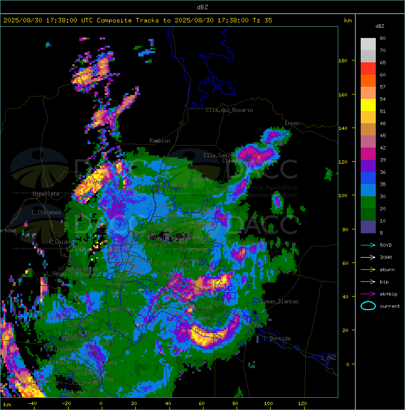405x410 pixels.
Task: Click the cyan 50YD arrow in legend
Action: 368,245
